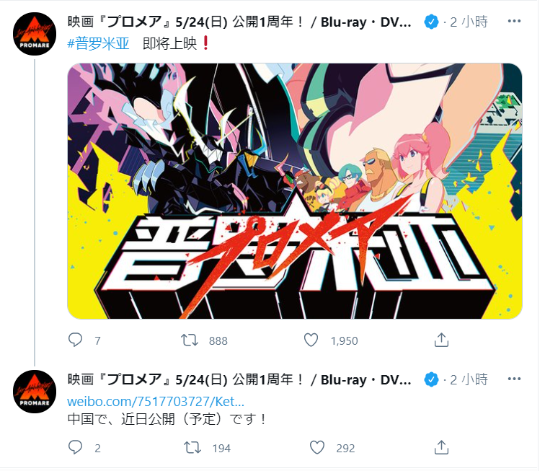545x471 pixels.
Task: Open the weibo.com link in second tweet
Action: [156, 402]
